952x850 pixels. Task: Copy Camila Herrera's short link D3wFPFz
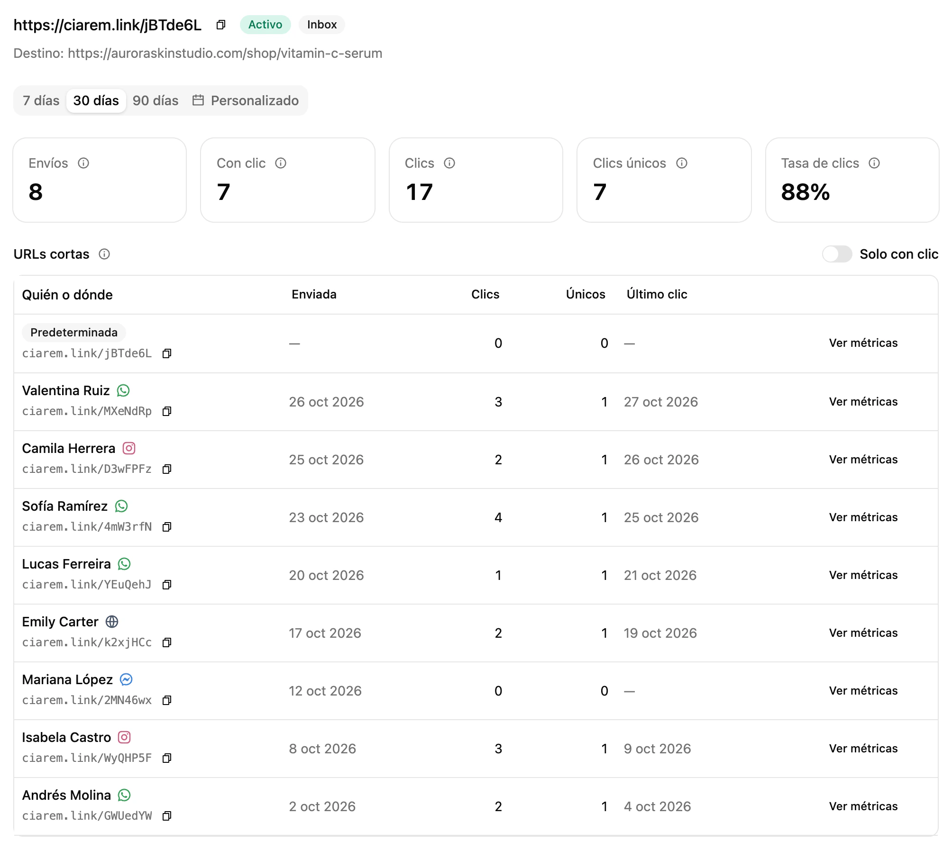pos(166,469)
